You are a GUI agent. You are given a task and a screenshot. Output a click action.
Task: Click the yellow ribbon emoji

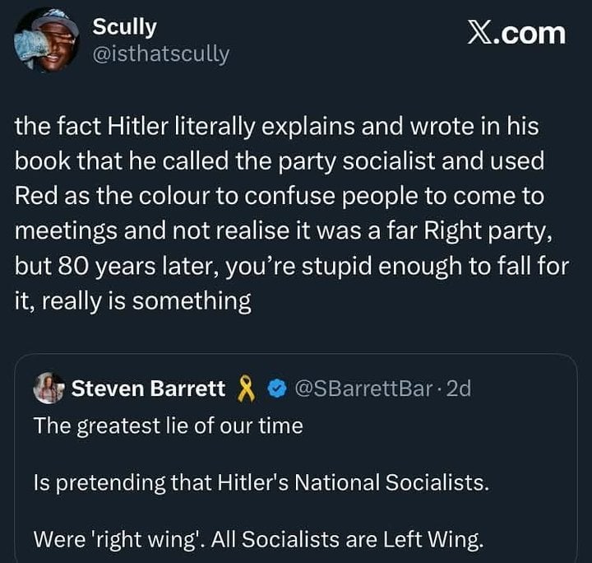click(244, 389)
